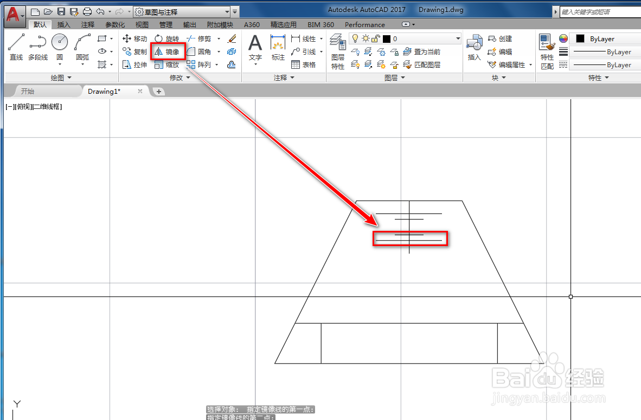Select the 圆弧 (Arc) tool
The width and height of the screenshot is (641, 420).
point(82,48)
